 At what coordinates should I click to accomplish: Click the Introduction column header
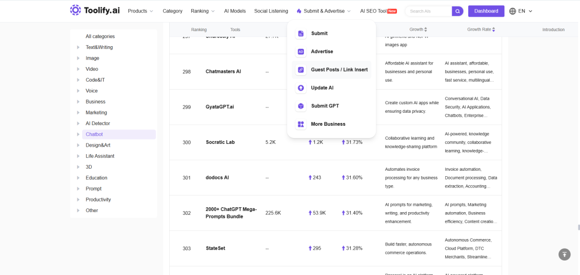tap(553, 30)
